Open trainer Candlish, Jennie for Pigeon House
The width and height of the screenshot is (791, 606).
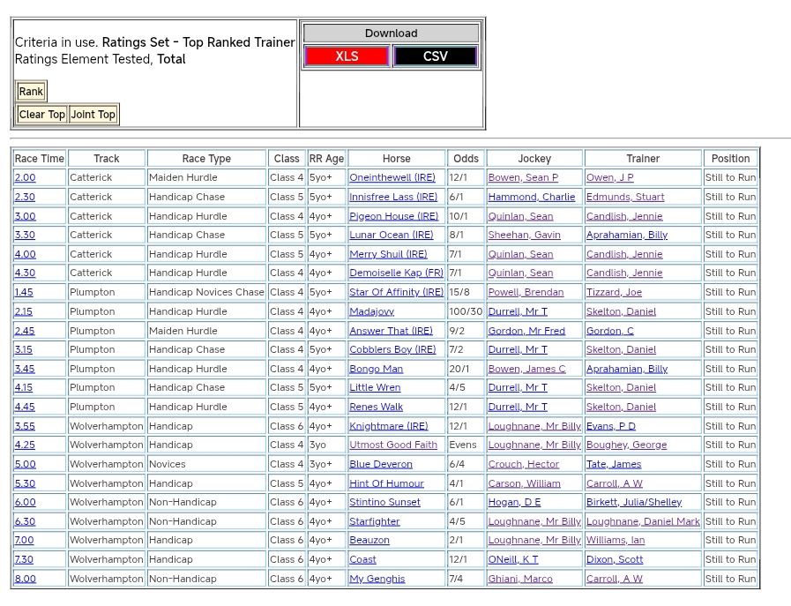click(623, 216)
